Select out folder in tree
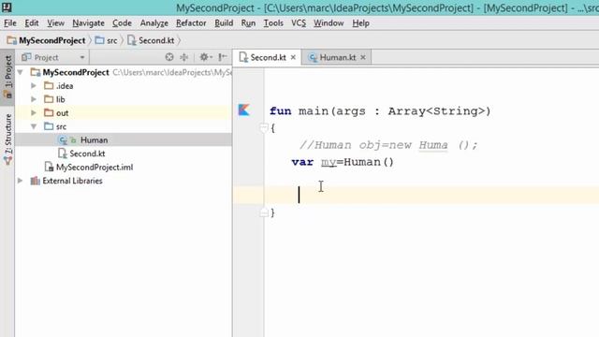Screen dimensions: 599x337 pos(62,113)
